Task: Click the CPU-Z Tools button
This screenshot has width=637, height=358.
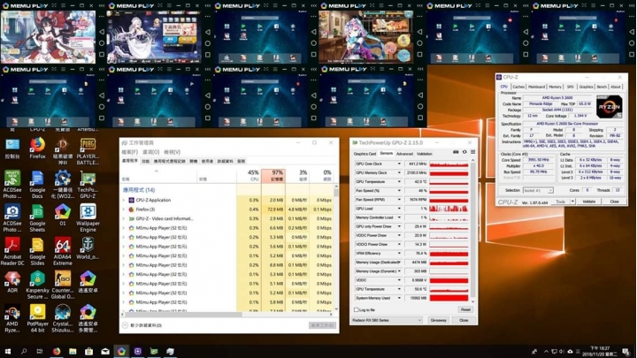Action: [561, 202]
